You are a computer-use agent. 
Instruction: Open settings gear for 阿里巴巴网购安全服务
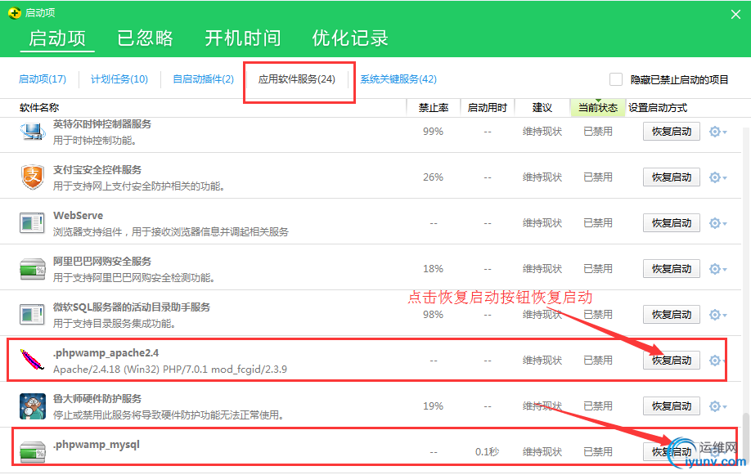coord(717,269)
